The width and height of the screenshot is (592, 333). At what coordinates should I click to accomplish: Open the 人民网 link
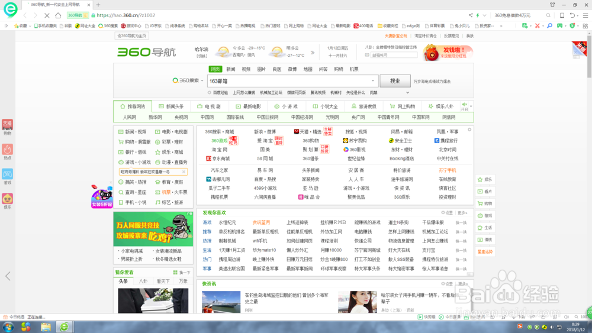tap(129, 117)
